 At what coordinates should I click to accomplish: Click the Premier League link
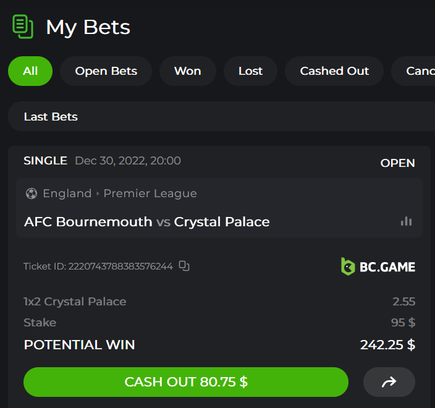click(x=150, y=193)
